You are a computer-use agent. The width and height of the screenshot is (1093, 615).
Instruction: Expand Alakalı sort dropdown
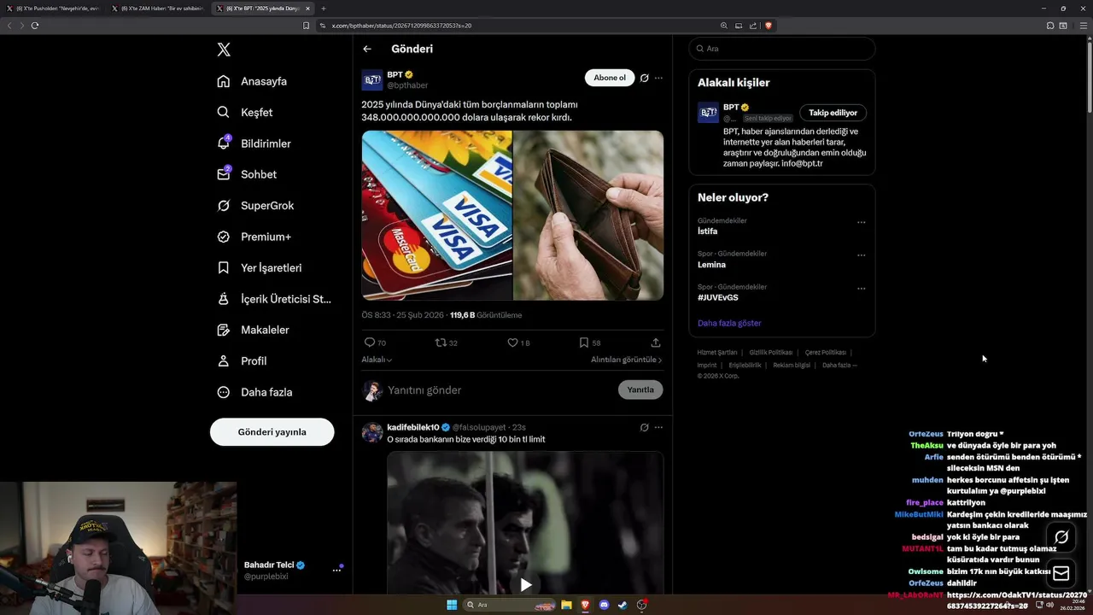[377, 360]
